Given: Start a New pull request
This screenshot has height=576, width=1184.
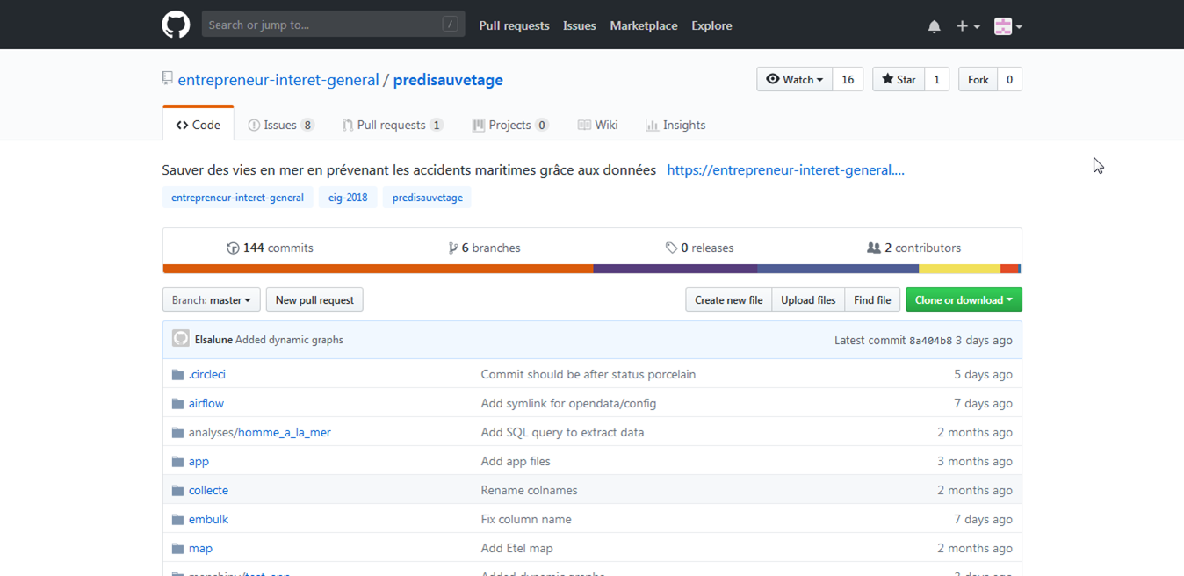Looking at the screenshot, I should [314, 299].
